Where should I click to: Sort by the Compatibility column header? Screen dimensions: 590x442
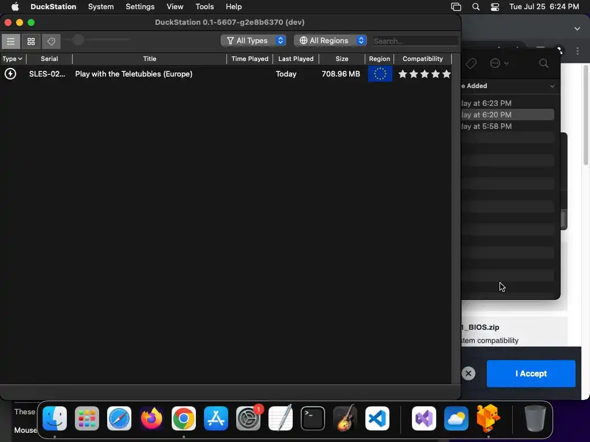(x=422, y=59)
